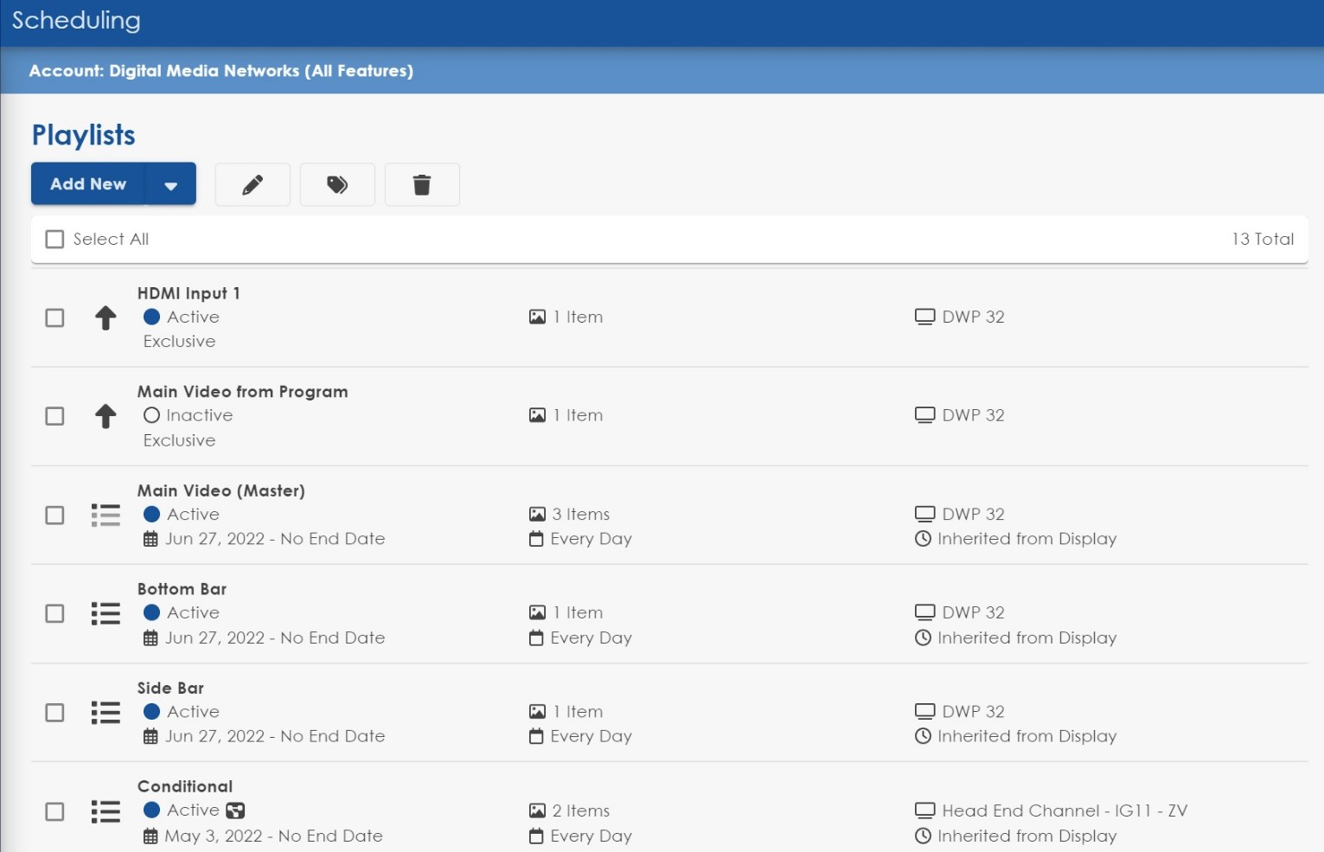Click the clock icon beside Inherited from Display on Conditional

coord(922,836)
